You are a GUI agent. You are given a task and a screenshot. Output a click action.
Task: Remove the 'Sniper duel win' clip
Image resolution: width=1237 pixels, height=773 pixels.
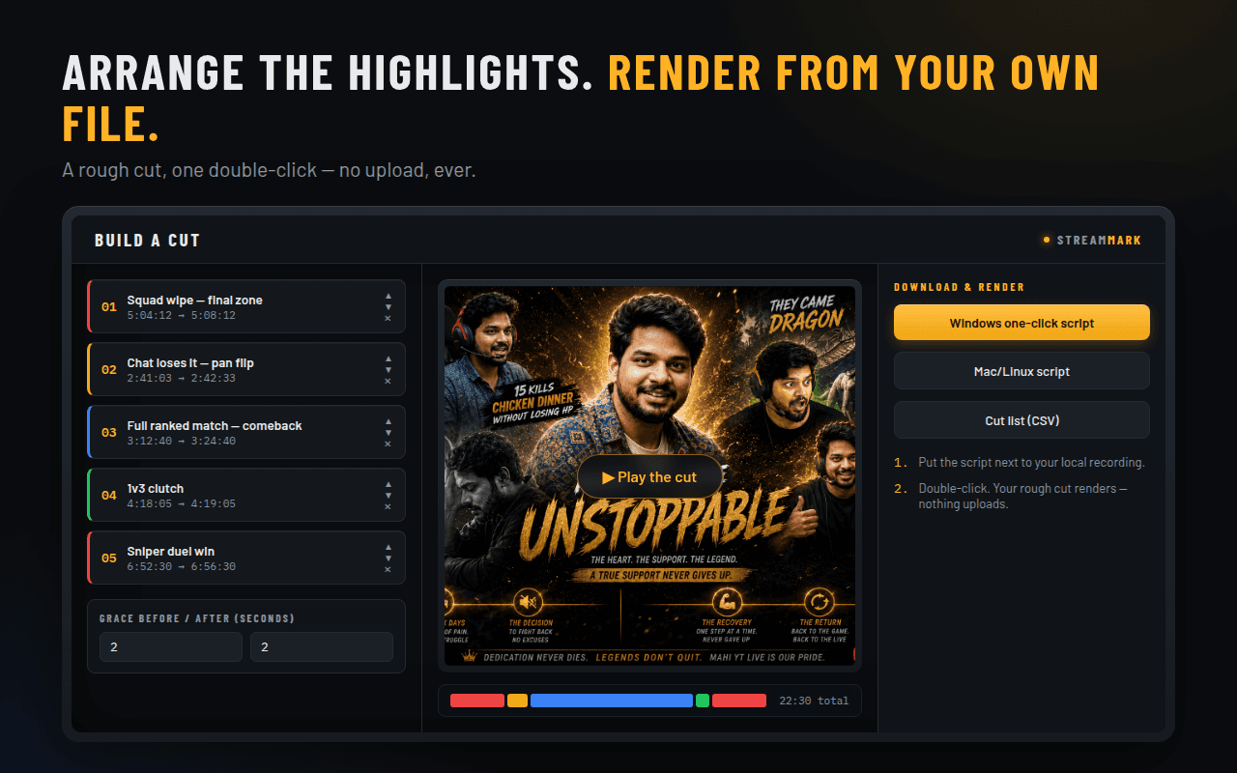(x=388, y=569)
